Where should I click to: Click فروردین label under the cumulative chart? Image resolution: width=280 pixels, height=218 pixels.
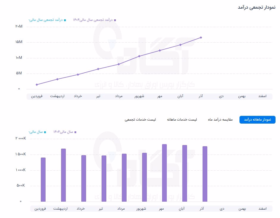pyautogui.click(x=37, y=96)
